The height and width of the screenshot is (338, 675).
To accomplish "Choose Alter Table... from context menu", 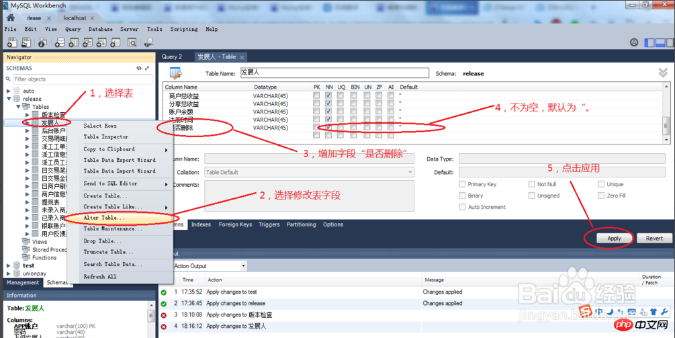I will 103,218.
